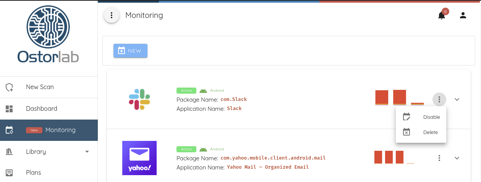Click the Library books icon

(10, 152)
